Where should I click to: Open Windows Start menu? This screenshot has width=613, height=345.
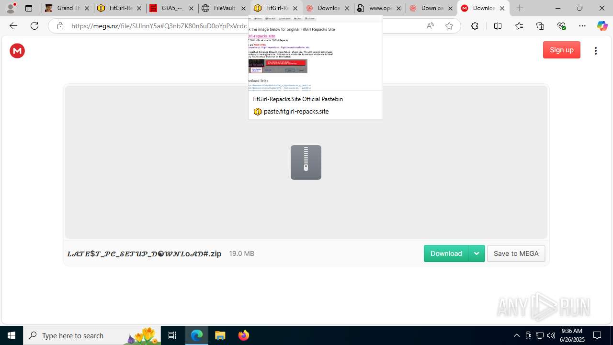[11, 335]
